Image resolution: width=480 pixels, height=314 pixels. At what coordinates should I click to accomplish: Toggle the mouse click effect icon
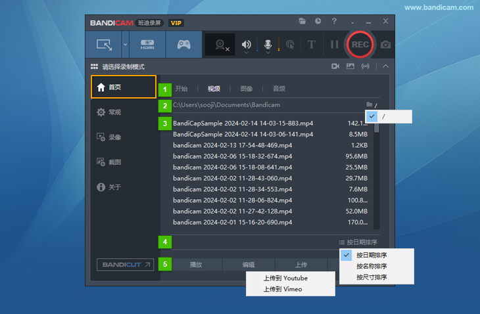290,45
